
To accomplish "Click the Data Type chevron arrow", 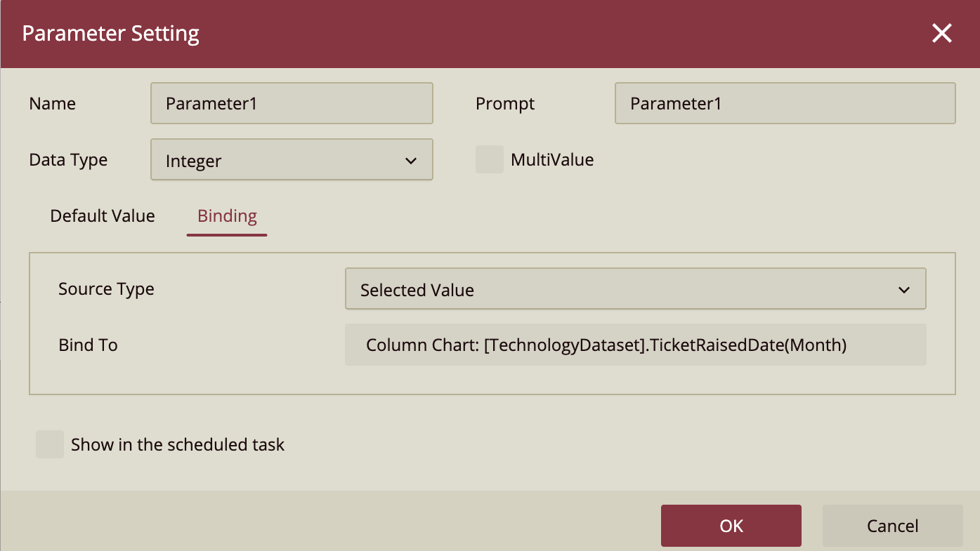I will coord(411,160).
